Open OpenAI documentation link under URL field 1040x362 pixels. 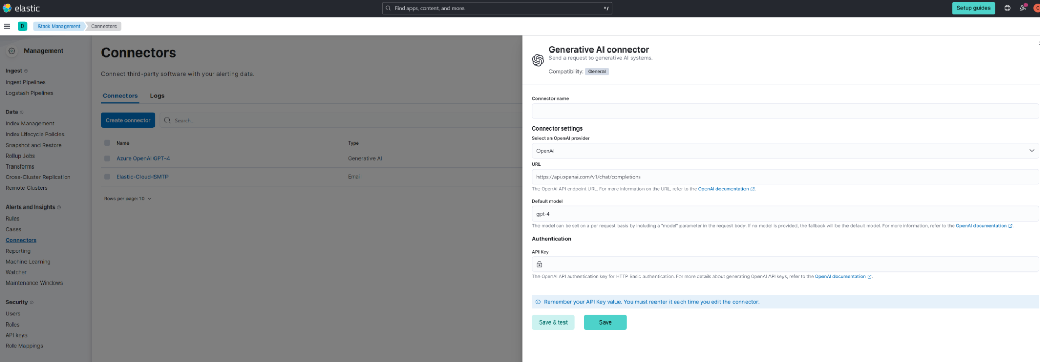(x=726, y=189)
